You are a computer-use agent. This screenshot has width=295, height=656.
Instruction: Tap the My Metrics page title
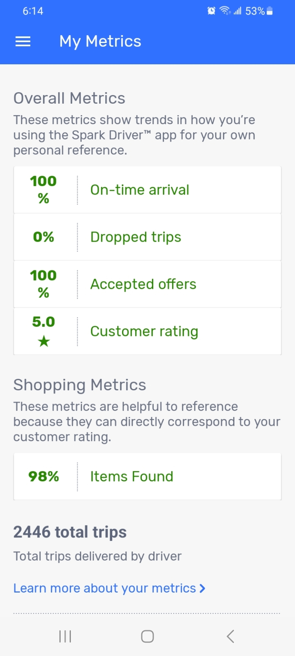pyautogui.click(x=100, y=41)
